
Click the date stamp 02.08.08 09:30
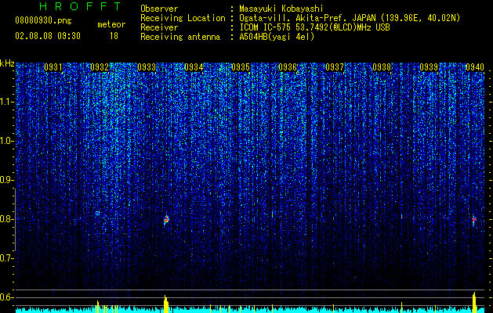pyautogui.click(x=48, y=36)
